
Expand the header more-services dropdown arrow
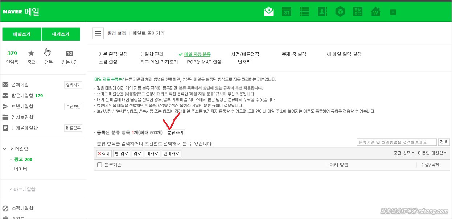393,12
